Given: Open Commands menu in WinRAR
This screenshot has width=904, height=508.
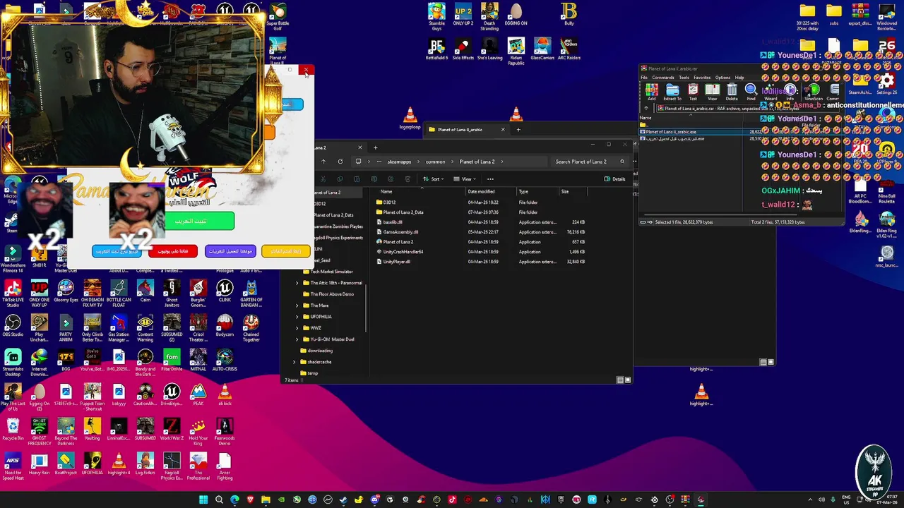Looking at the screenshot, I should tap(662, 78).
